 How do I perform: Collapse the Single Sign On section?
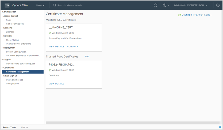[x=2, y=76]
